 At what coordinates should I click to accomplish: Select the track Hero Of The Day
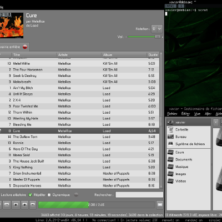tap(79, 149)
